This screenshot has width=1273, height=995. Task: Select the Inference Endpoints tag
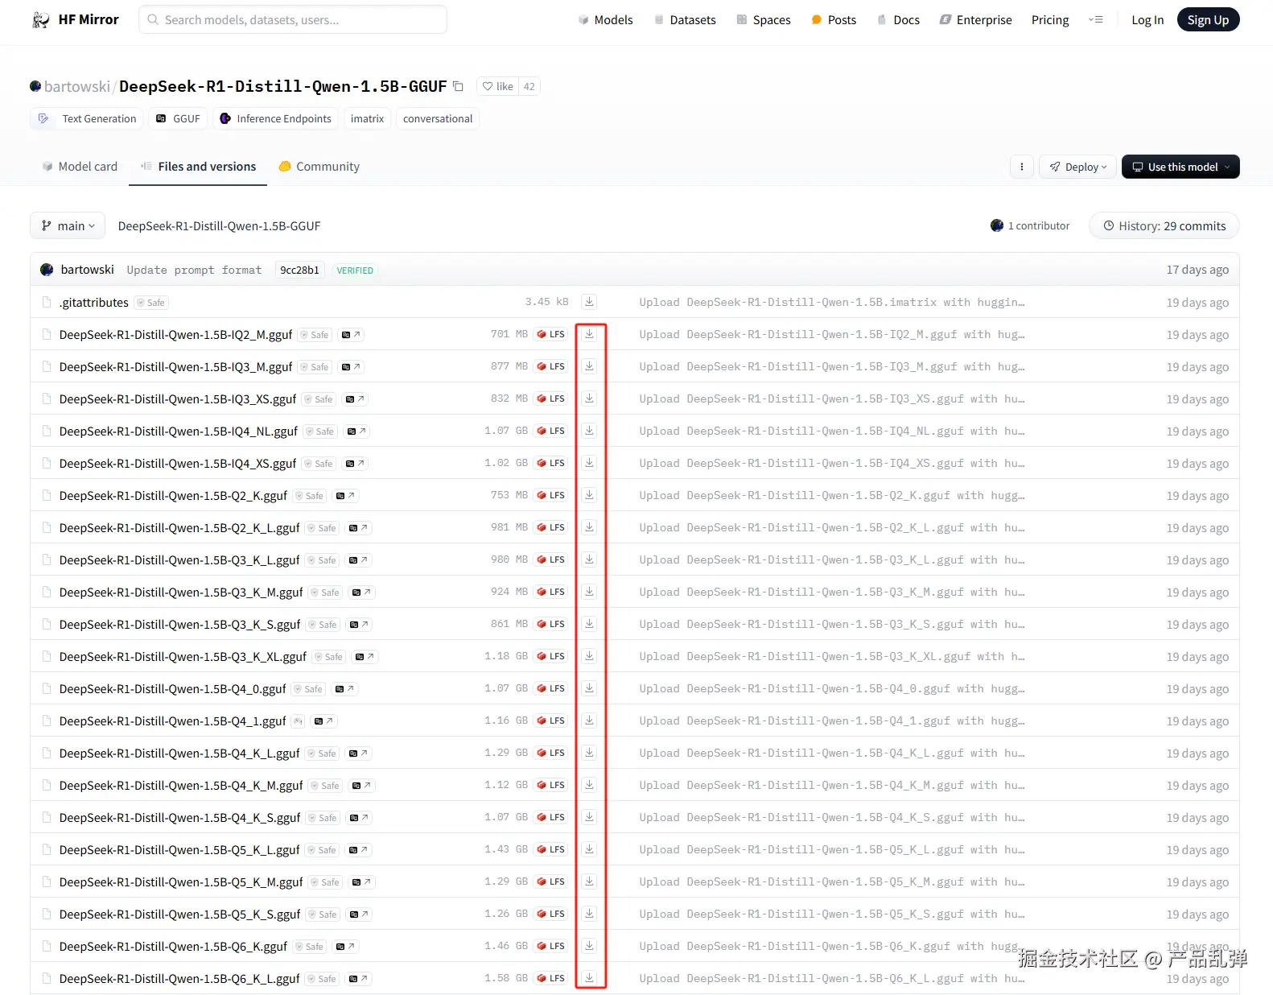(275, 118)
